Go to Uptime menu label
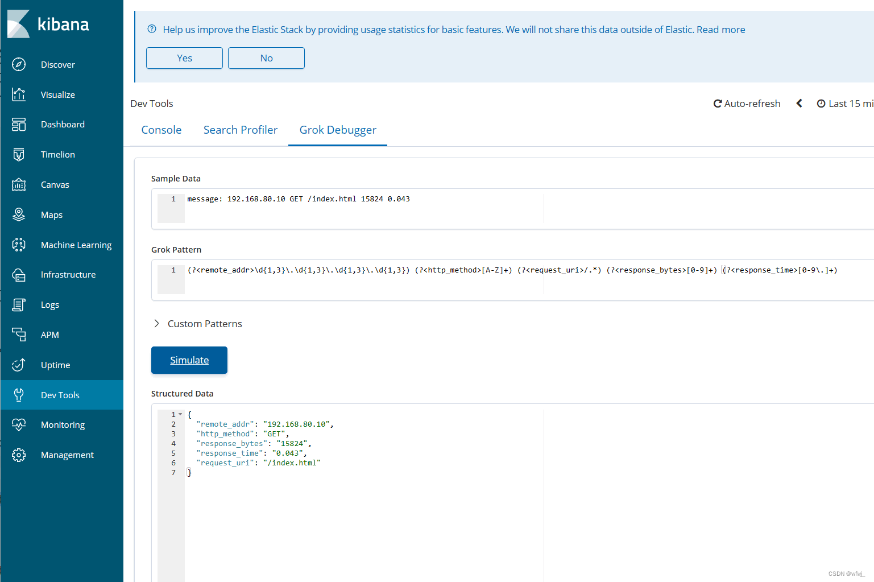The width and height of the screenshot is (874, 582). point(56,365)
